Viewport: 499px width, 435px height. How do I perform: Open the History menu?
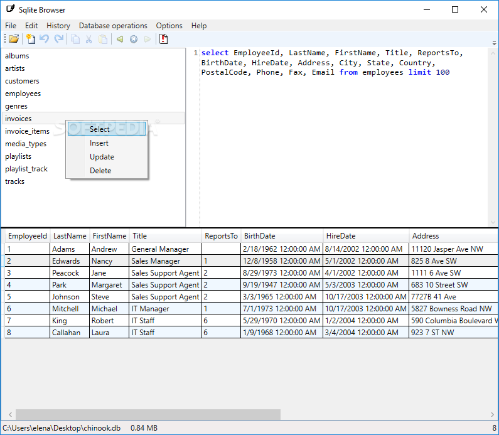[x=58, y=26]
